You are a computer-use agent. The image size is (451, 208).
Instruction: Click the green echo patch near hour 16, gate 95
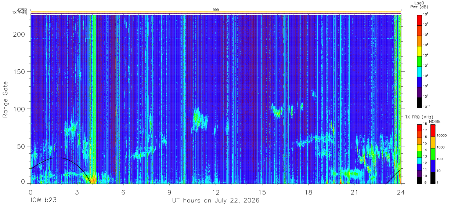(x=278, y=113)
